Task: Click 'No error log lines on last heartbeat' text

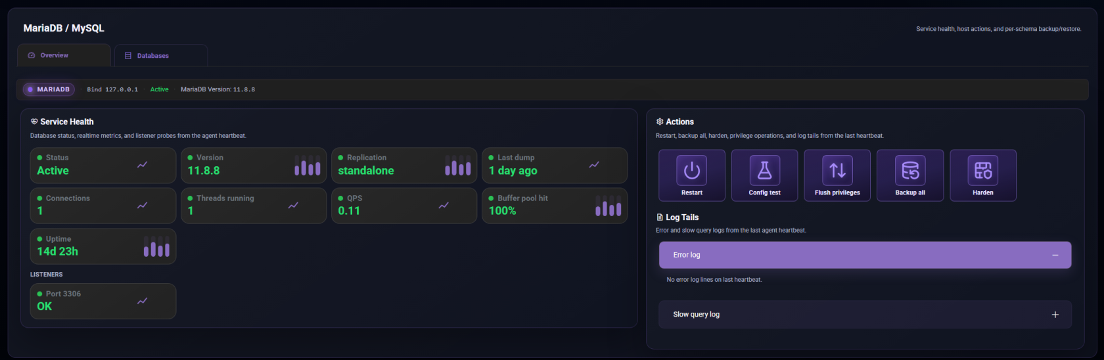Action: tap(714, 280)
